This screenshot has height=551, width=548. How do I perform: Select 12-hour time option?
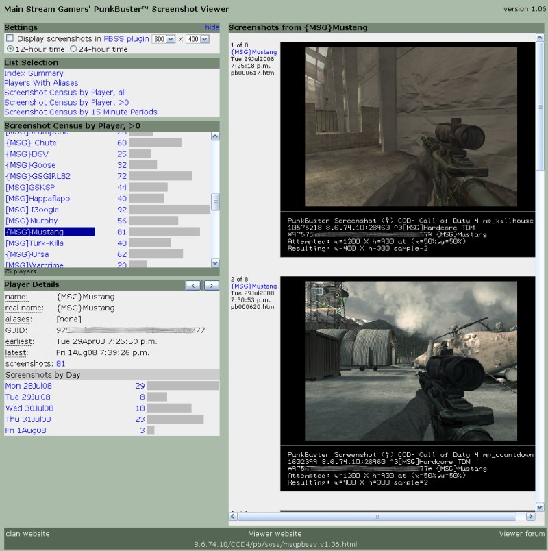pyautogui.click(x=10, y=49)
